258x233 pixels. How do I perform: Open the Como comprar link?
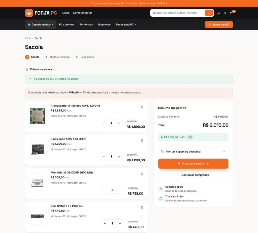tap(82, 13)
